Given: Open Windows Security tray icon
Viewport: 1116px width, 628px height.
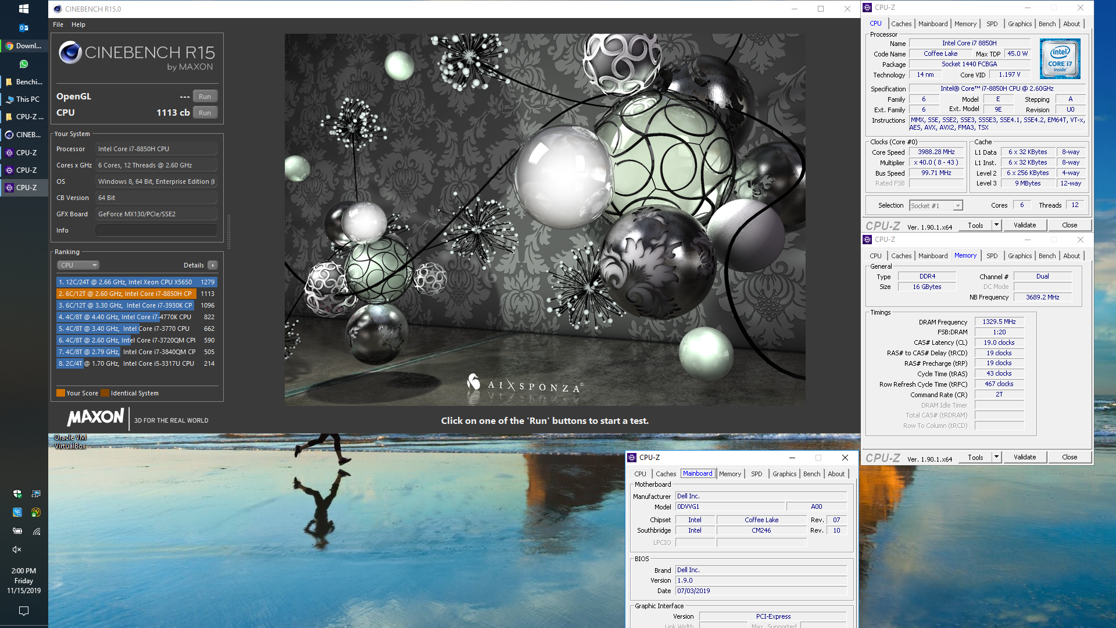Looking at the screenshot, I should 17,494.
